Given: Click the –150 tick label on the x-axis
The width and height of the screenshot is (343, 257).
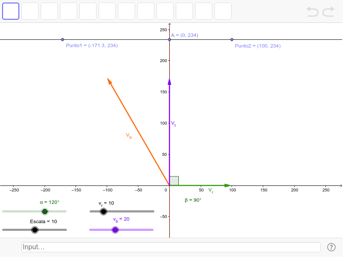Looking at the screenshot, I should pyautogui.click(x=76, y=190).
